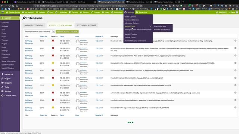Click the browser home icon
The height and width of the screenshot is (134, 239).
coord(13,6)
